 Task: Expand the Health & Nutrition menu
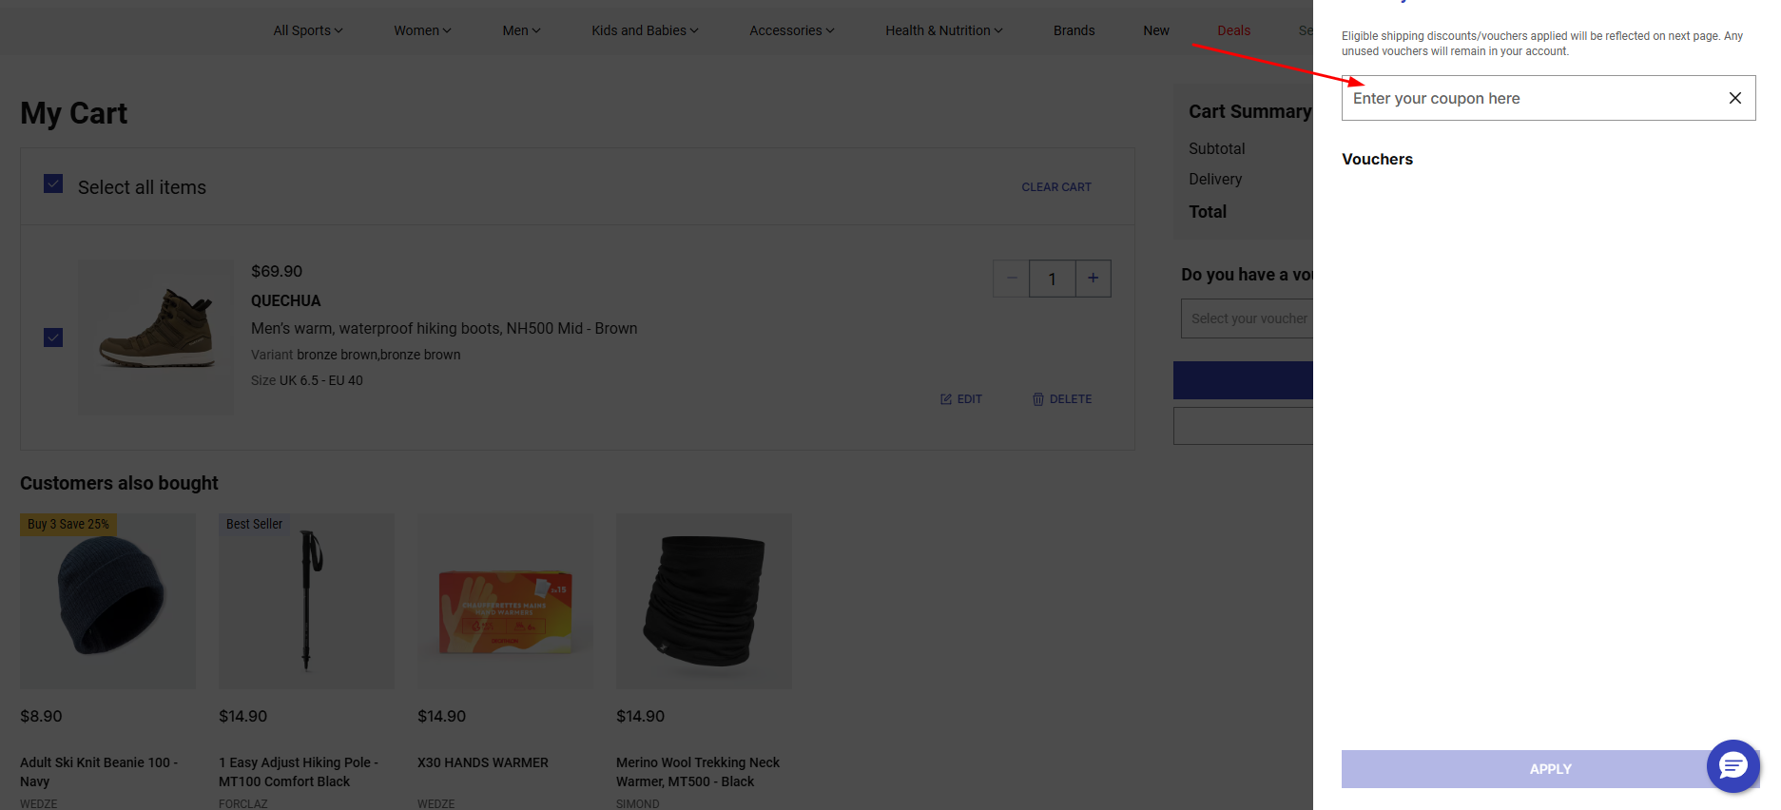pos(943,30)
